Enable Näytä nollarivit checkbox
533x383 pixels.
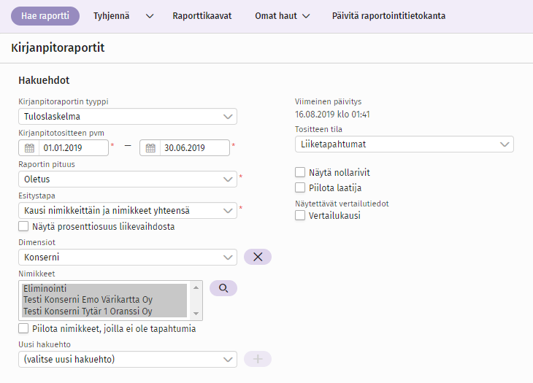[300, 173]
